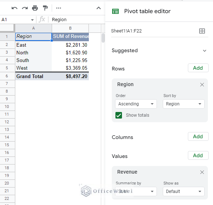
Task: Select the $8,497.20 grand total cell
Action: point(70,76)
